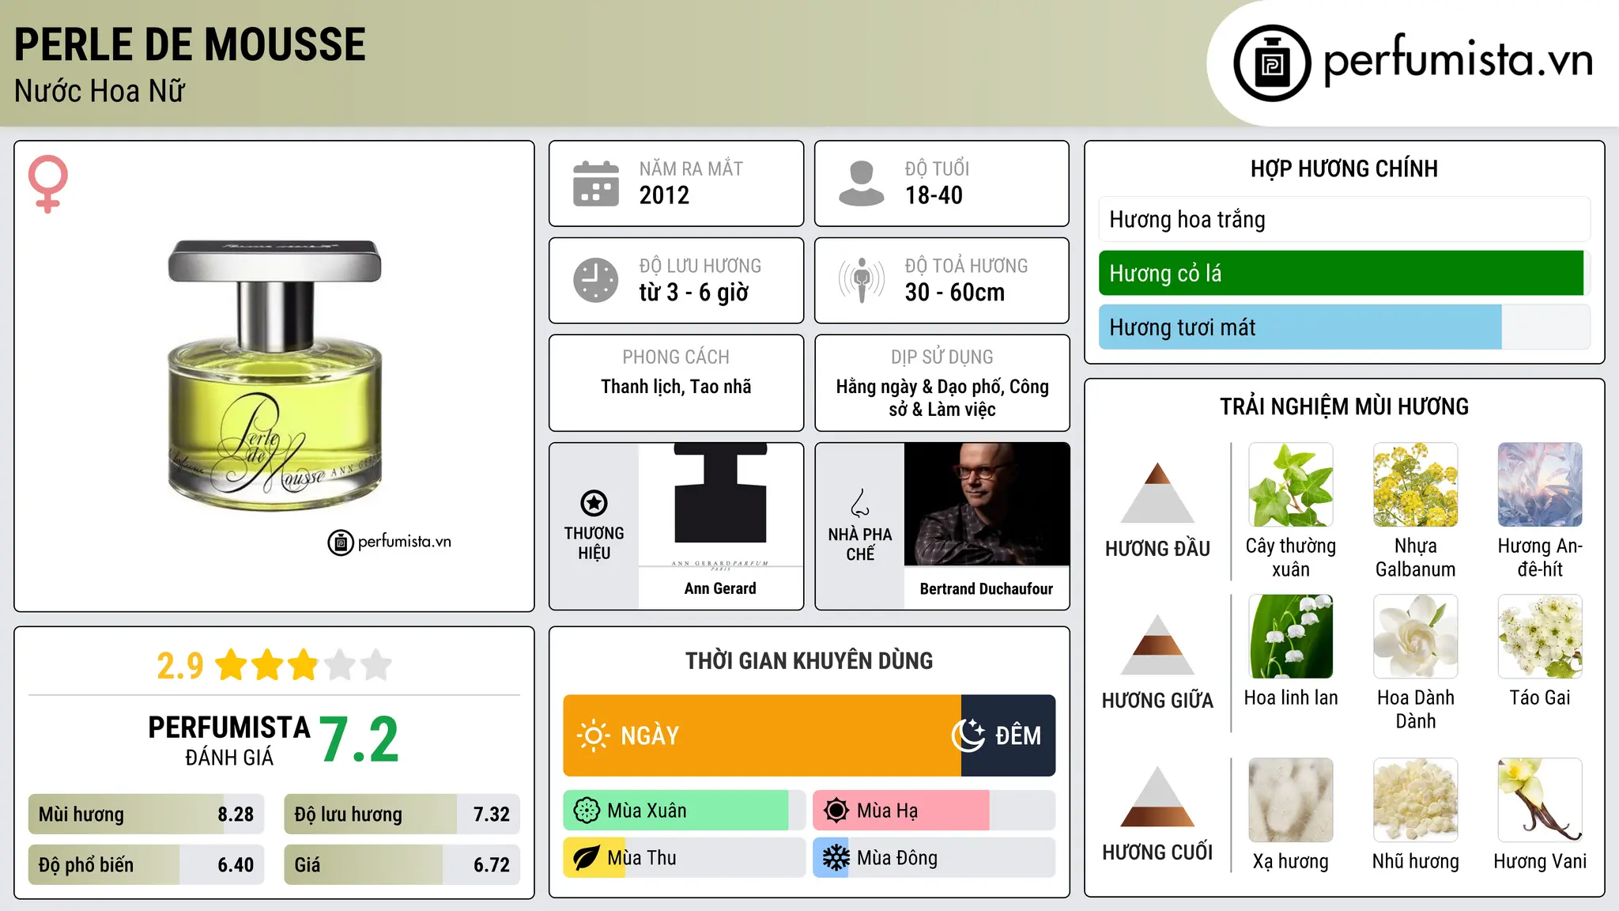1619x911 pixels.
Task: Click the first gold rating star
Action: coord(232,665)
